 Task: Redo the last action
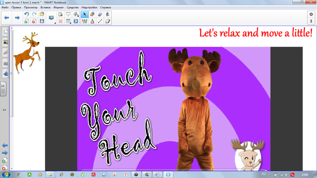coord(34,14)
